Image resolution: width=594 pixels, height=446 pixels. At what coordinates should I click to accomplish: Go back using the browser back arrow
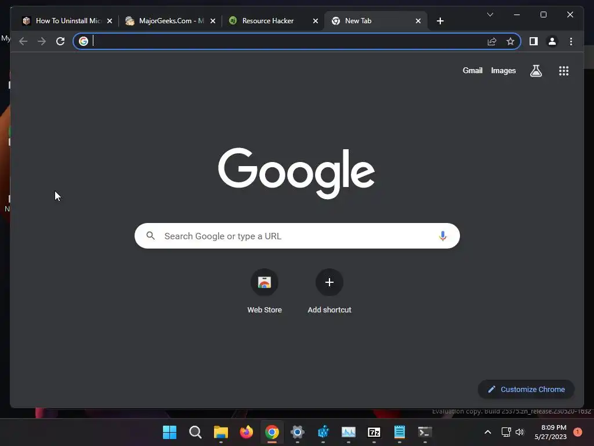coord(23,41)
